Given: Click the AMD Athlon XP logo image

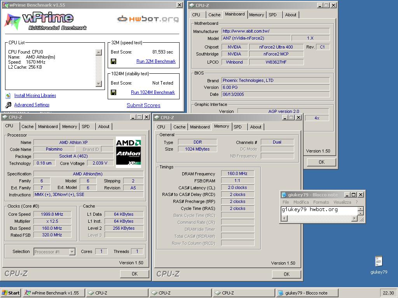Looking at the screenshot, I should pyautogui.click(x=128, y=152).
